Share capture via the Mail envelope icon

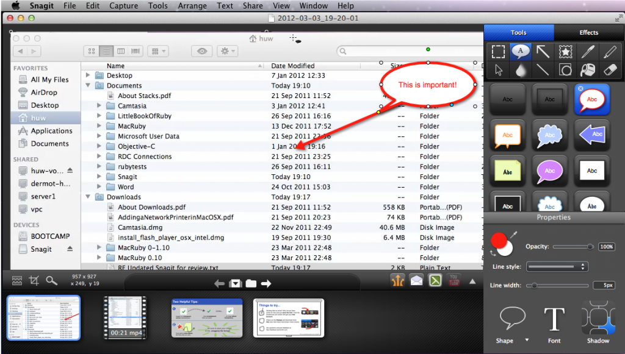click(416, 280)
